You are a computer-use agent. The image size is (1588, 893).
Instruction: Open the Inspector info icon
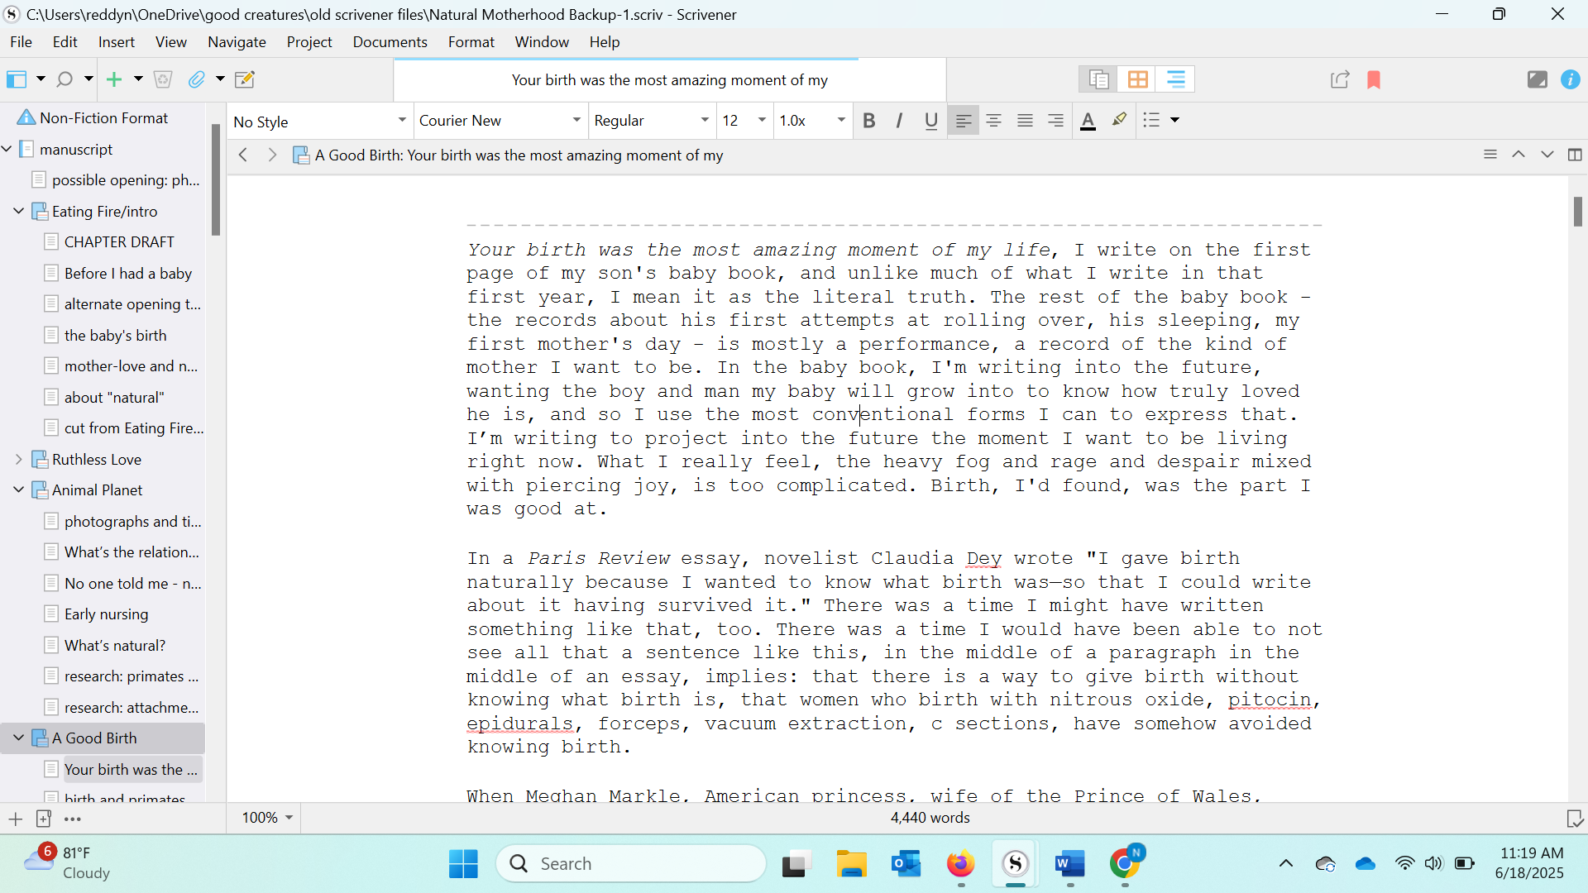coord(1570,79)
